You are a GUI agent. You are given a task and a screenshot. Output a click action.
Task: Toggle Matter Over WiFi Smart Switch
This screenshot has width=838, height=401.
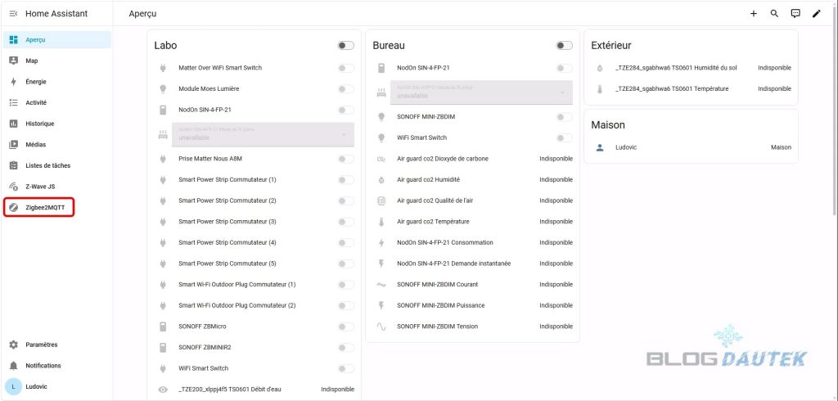pyautogui.click(x=346, y=68)
